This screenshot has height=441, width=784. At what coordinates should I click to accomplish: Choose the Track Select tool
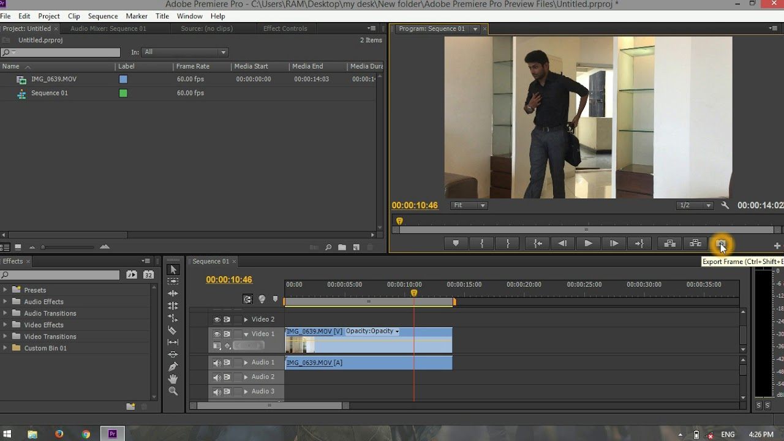(173, 282)
